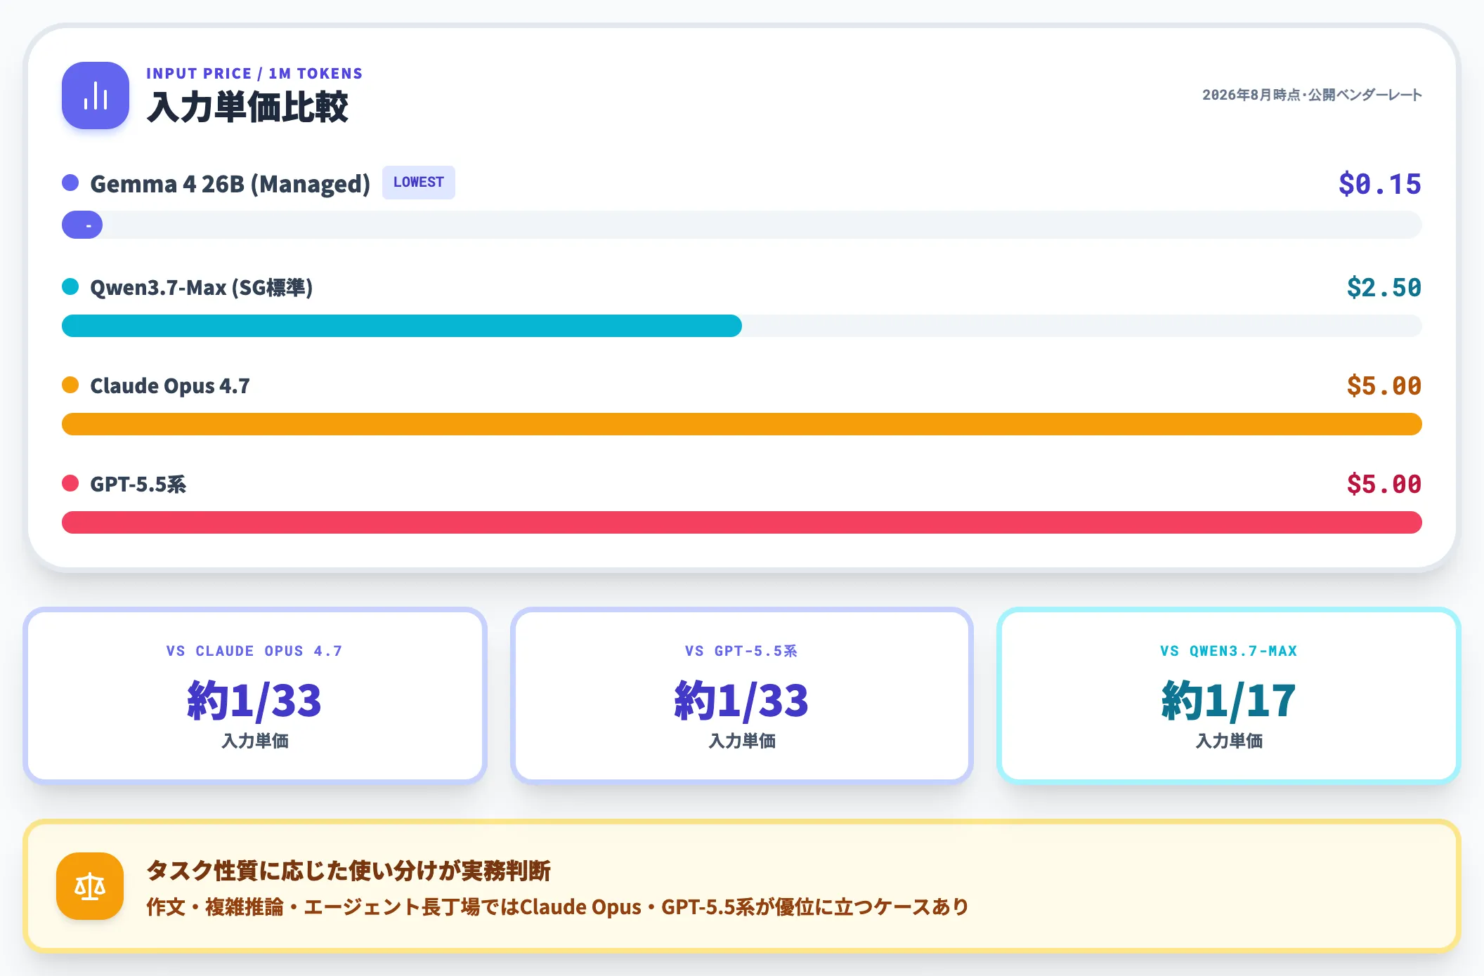The width and height of the screenshot is (1484, 976).
Task: Click the red $5.00 GPT-5.5系 price
Action: coord(1384,484)
